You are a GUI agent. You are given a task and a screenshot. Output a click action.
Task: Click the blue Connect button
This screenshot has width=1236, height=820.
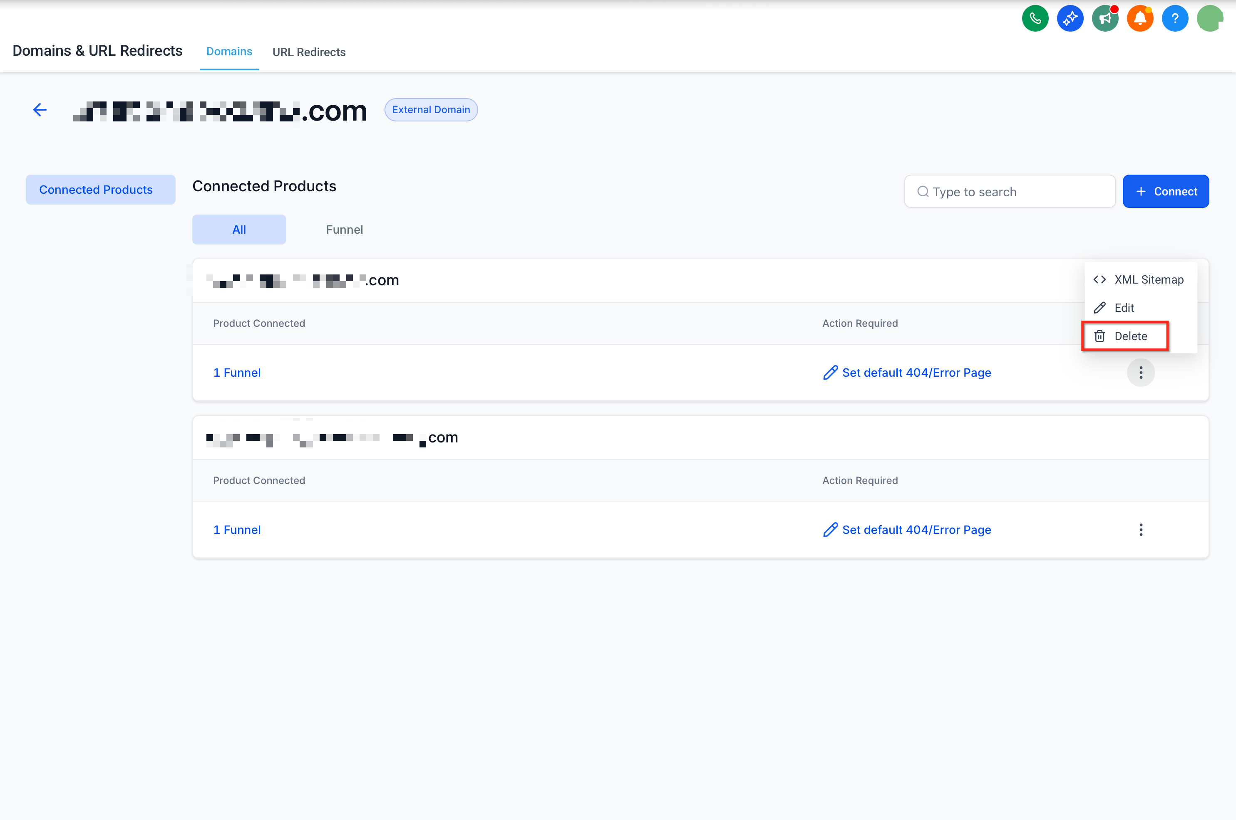[x=1165, y=191]
